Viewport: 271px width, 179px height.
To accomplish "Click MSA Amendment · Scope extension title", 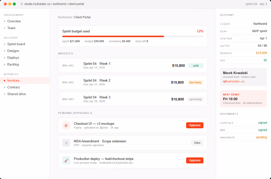I will click(x=100, y=141).
